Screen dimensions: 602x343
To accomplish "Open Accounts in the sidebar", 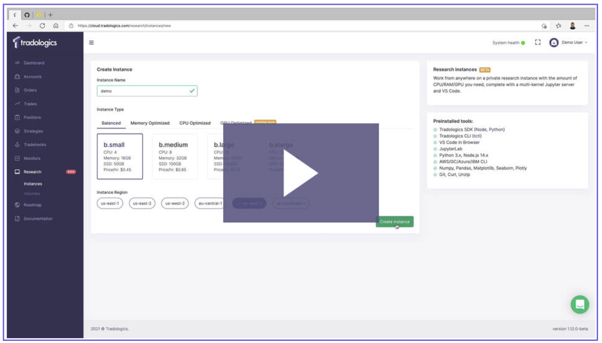I will click(32, 77).
